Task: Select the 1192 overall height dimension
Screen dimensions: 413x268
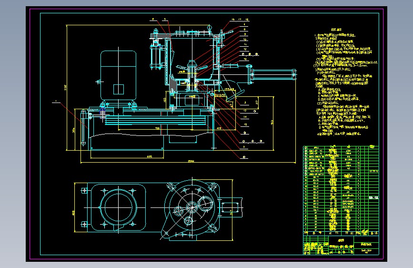Action: click(65, 88)
